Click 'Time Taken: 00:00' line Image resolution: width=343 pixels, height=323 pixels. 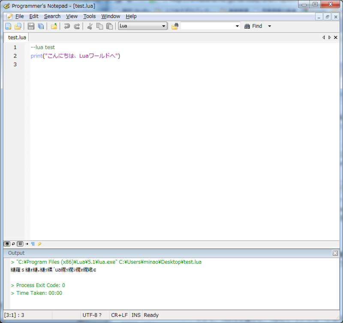point(36,293)
